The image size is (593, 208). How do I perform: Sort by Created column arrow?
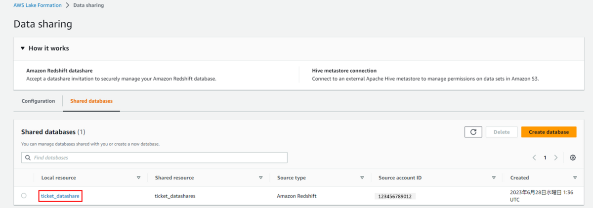pos(575,177)
